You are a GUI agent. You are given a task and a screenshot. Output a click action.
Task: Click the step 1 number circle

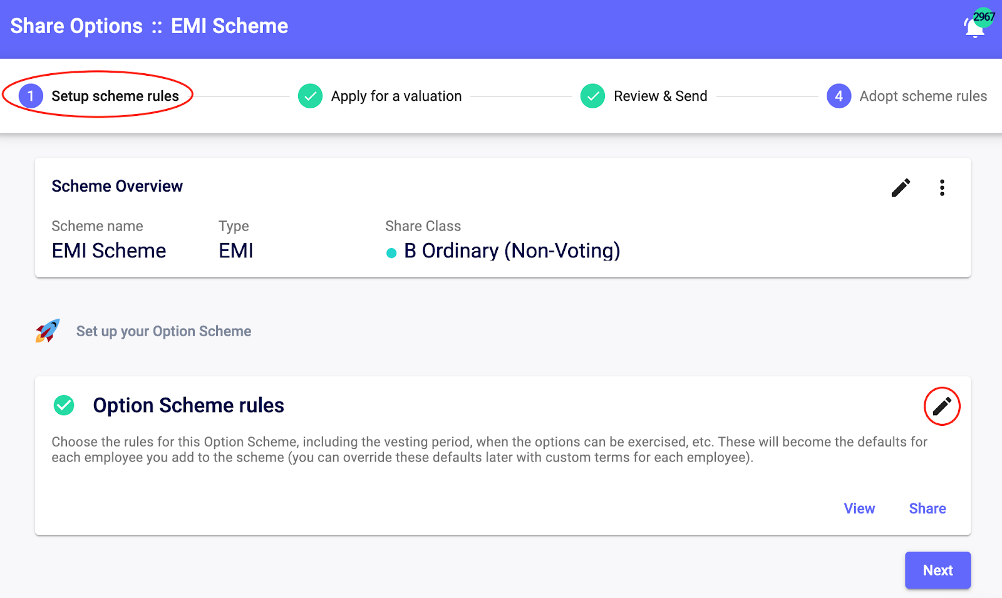(x=31, y=96)
